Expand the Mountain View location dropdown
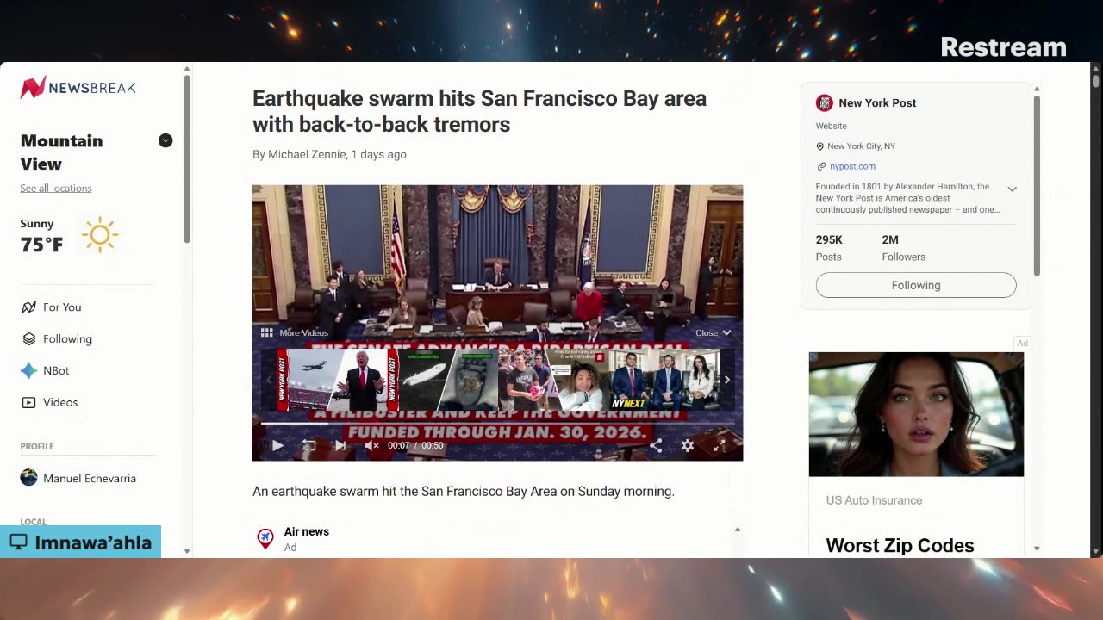Image resolution: width=1103 pixels, height=620 pixels. (165, 140)
